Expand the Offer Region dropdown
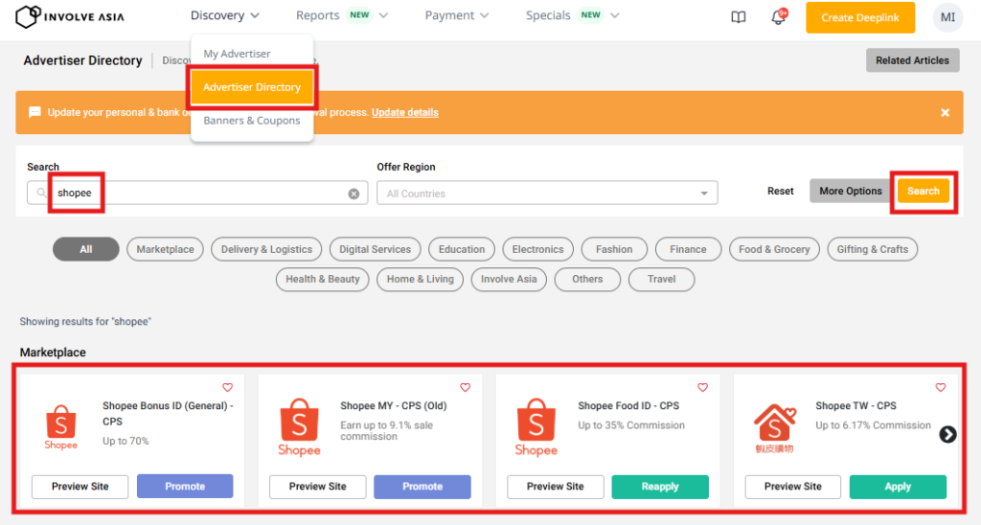981x525 pixels. click(x=547, y=194)
